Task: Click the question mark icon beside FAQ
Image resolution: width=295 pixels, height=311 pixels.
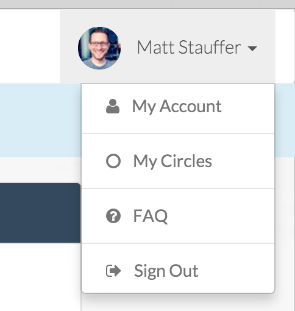Action: click(x=113, y=216)
